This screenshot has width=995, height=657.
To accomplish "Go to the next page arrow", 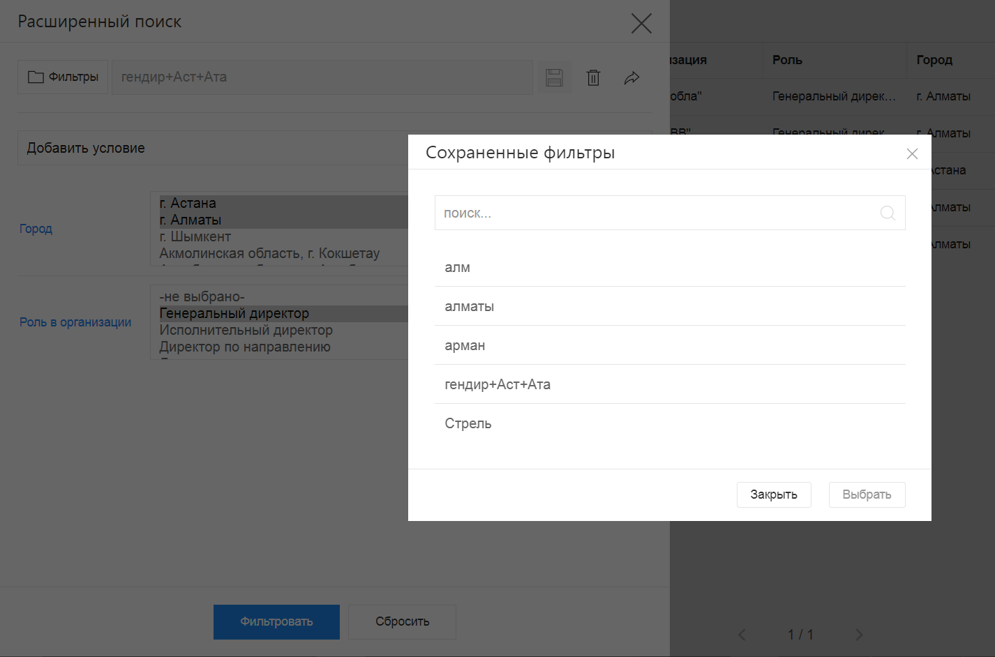I will [859, 635].
